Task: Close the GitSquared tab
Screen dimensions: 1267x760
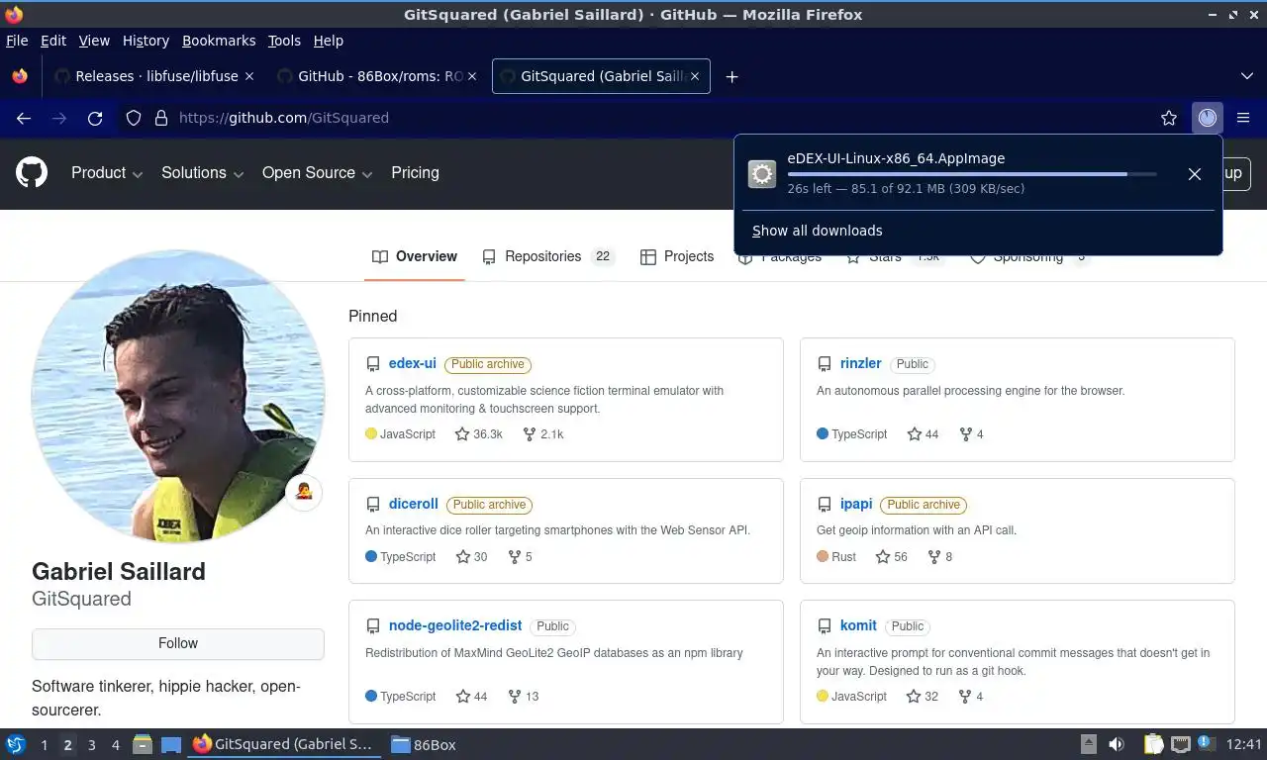Action: click(x=695, y=76)
